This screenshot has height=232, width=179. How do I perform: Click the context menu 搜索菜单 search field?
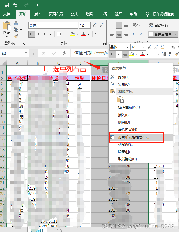140,68
